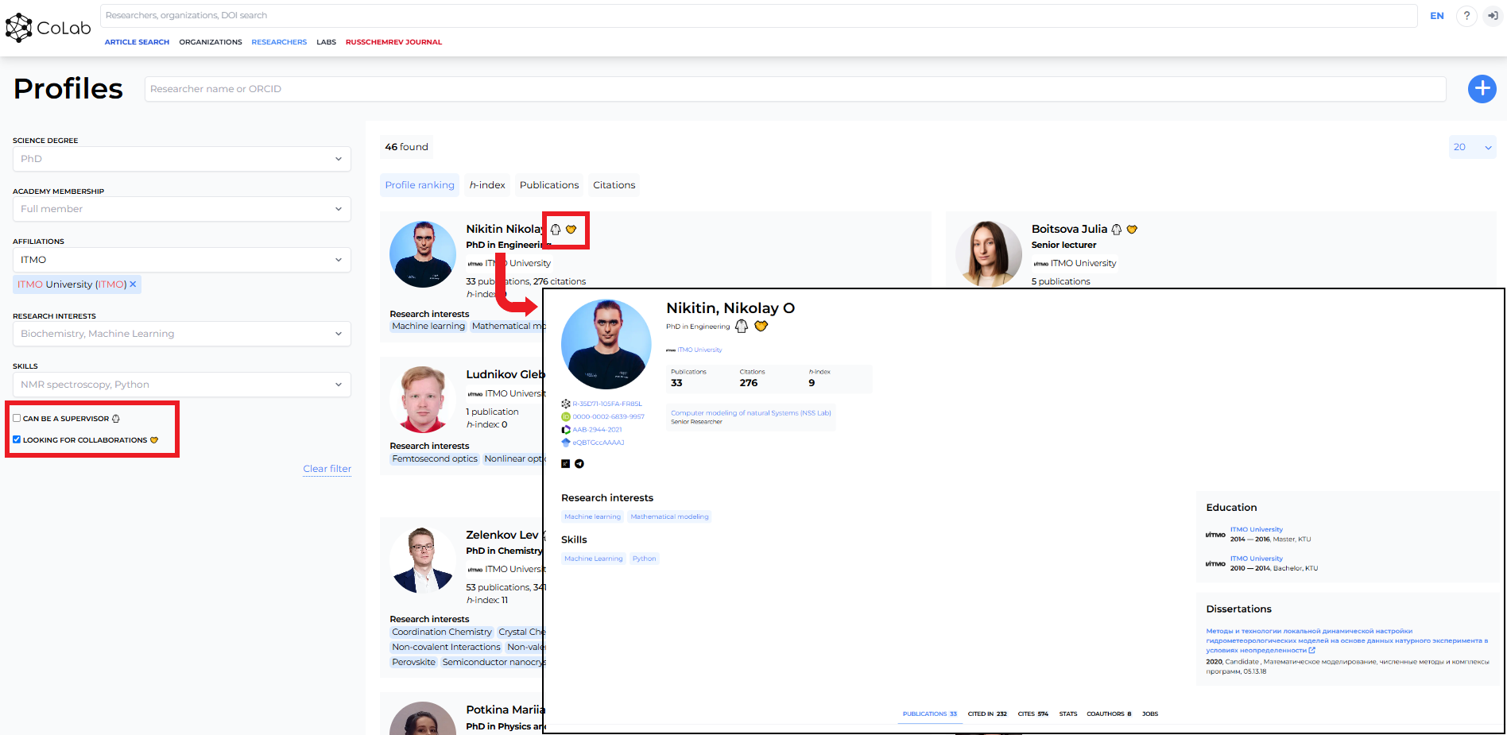
Task: Click the Researcher name or ORCID field
Action: pyautogui.click(x=795, y=89)
